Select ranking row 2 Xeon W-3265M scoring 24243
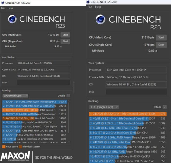 [35, 106]
